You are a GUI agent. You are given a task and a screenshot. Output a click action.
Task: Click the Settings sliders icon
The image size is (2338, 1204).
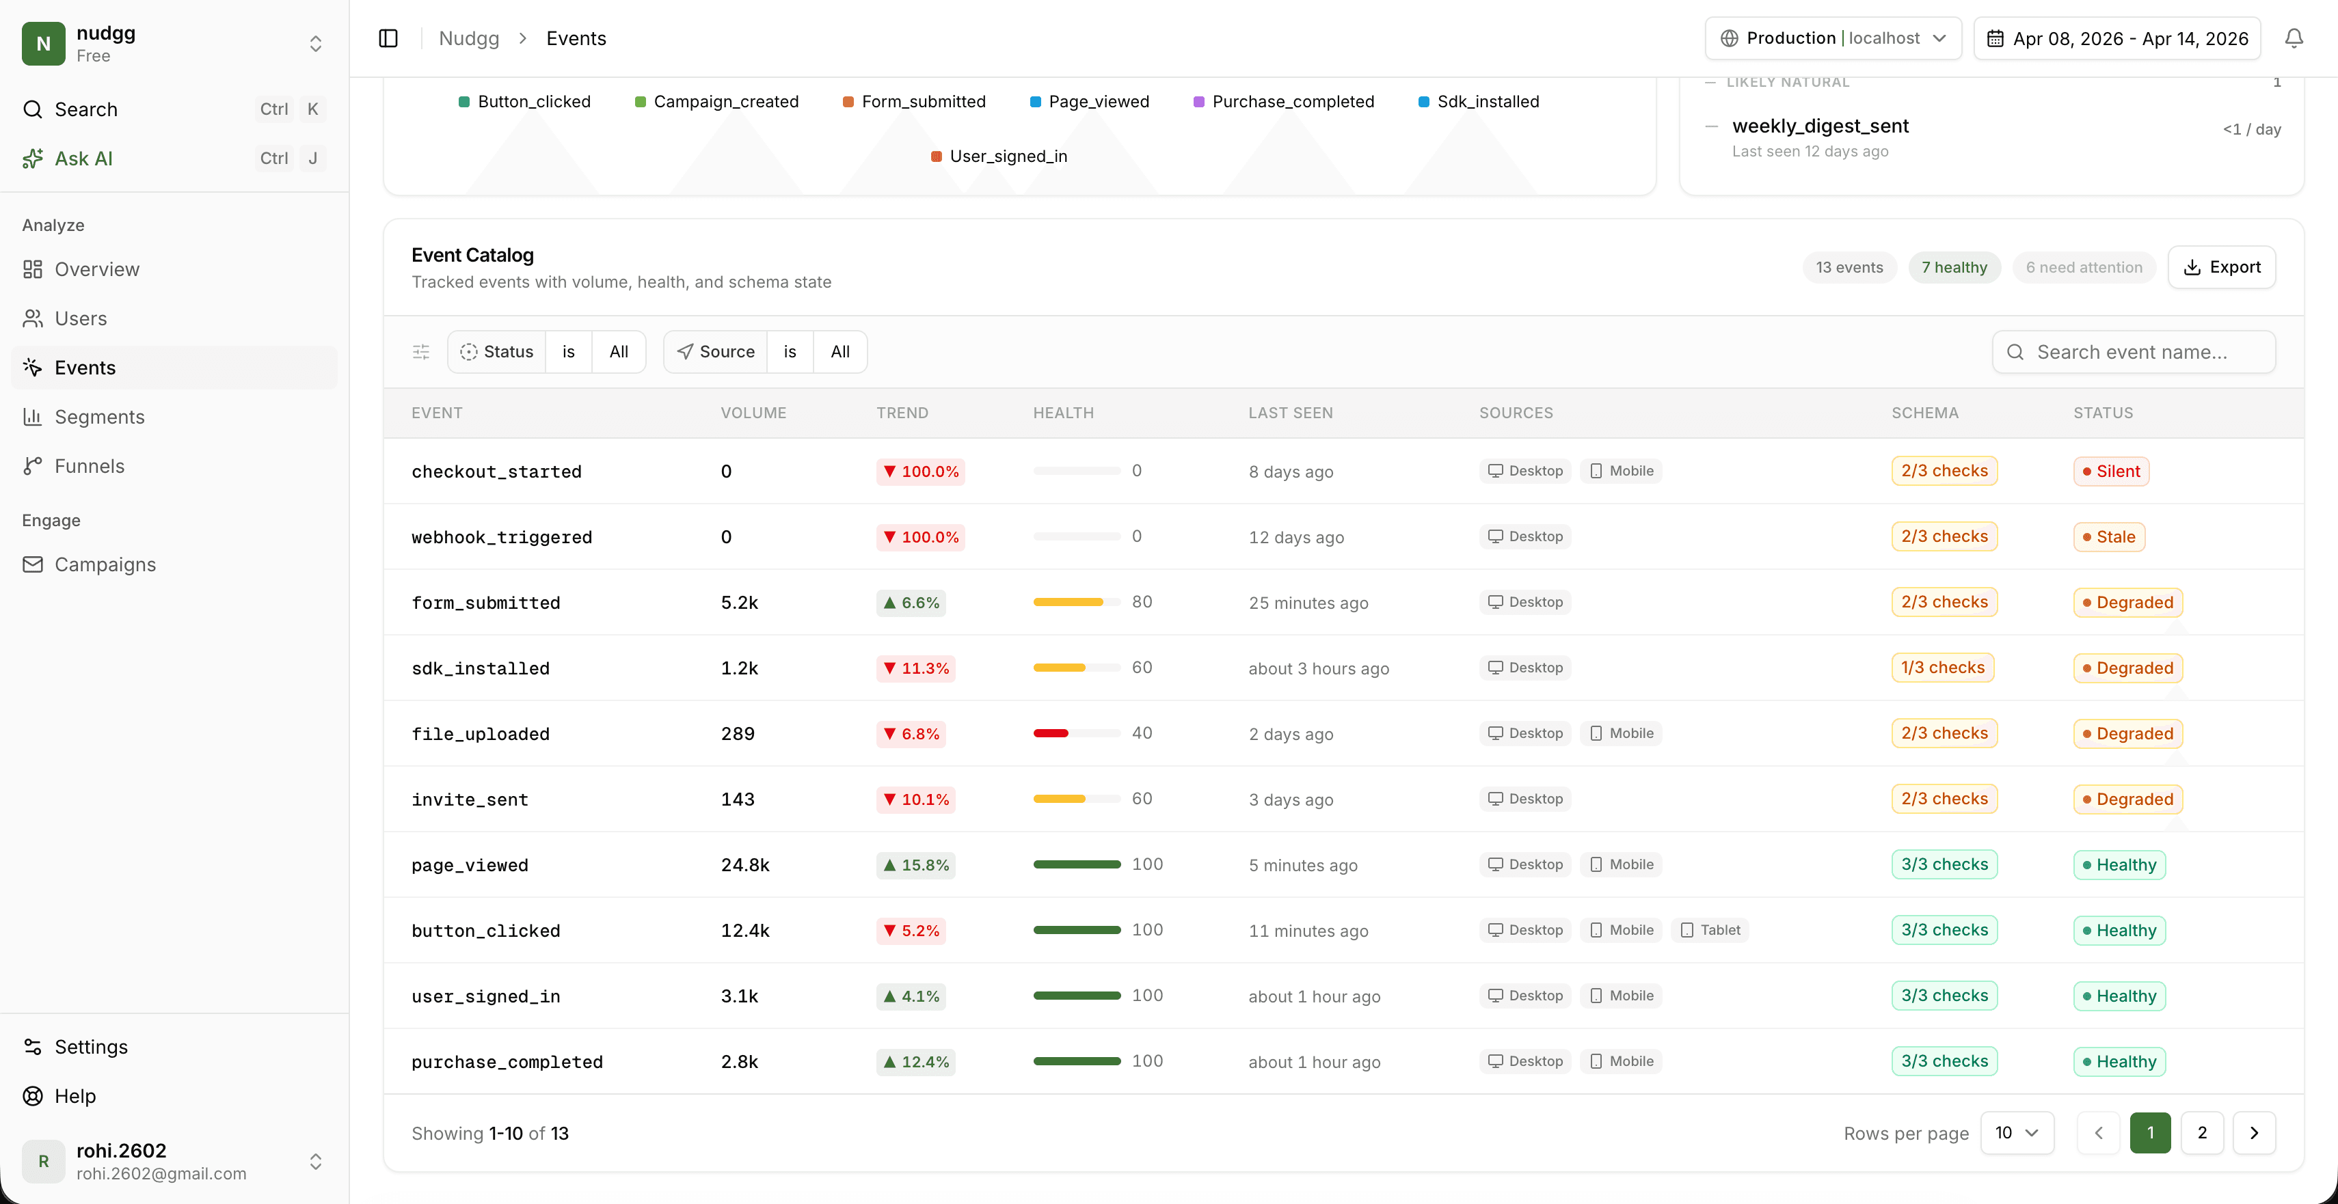coord(33,1047)
